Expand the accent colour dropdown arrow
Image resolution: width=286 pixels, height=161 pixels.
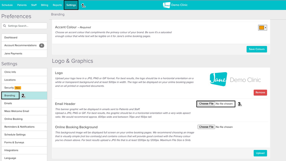265,28
